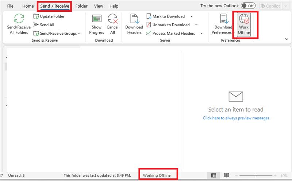The image size is (292, 181).
Task: Open the Help tab
Action: coord(114,6)
